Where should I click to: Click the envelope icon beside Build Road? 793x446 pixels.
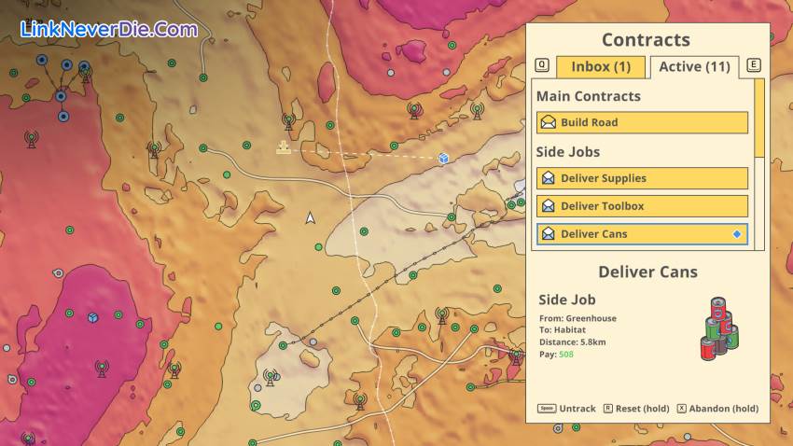[549, 122]
